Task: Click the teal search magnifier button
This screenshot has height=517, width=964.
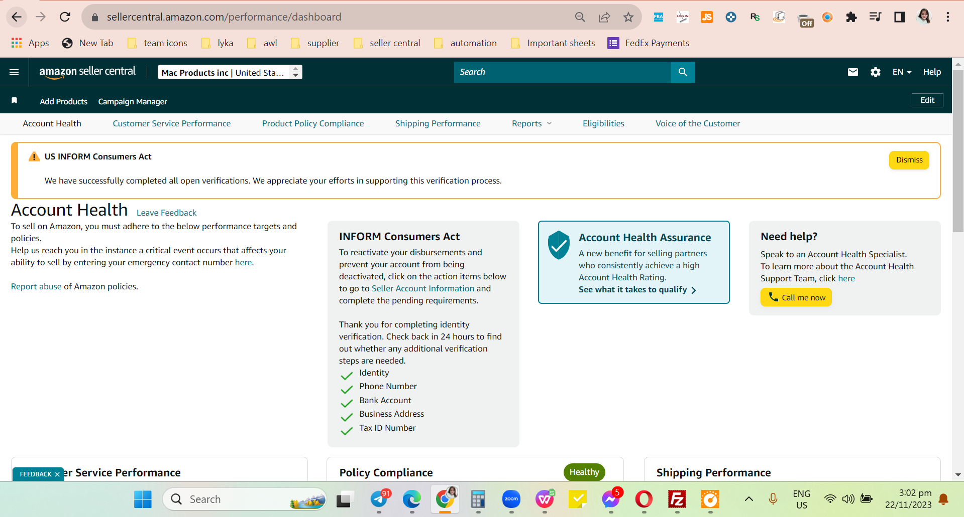Action: click(683, 72)
